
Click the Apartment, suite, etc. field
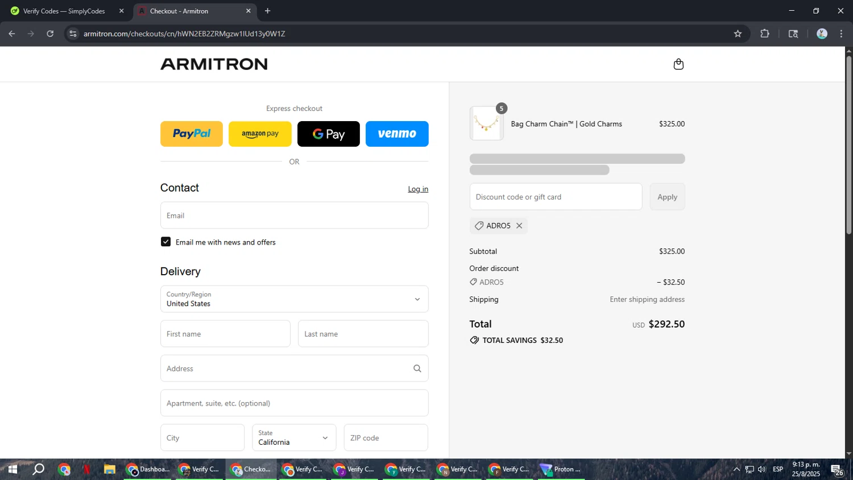pos(295,403)
